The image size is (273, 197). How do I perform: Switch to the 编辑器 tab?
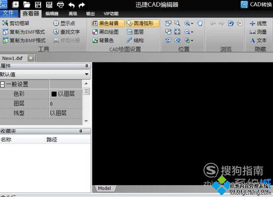tap(52, 14)
